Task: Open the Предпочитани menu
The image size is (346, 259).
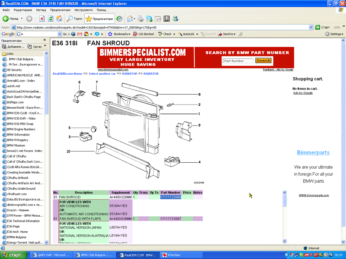Action: pyautogui.click(x=60, y=10)
